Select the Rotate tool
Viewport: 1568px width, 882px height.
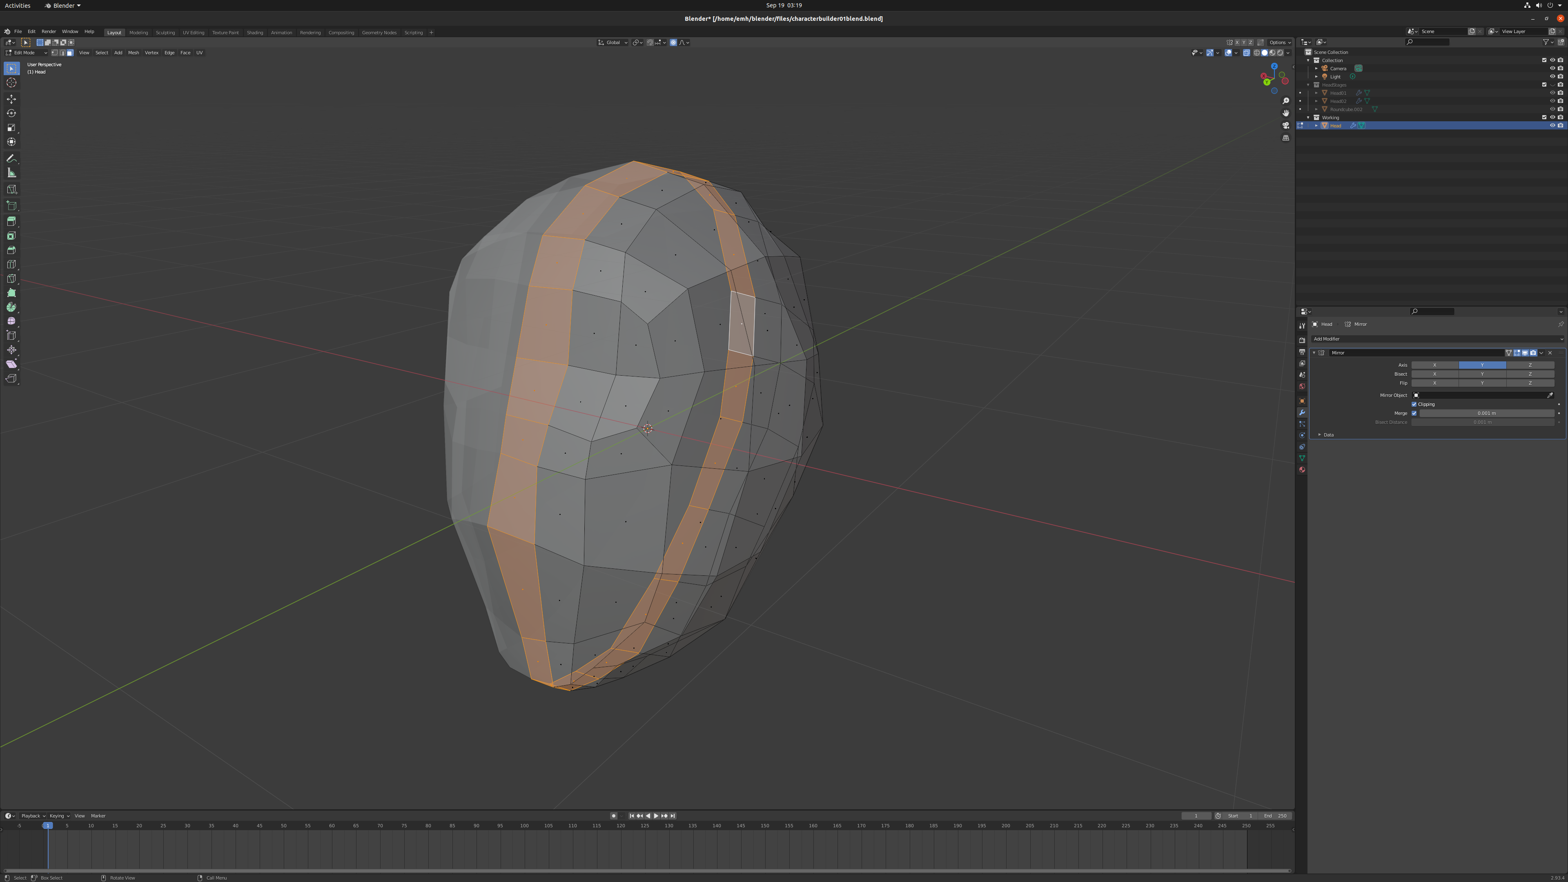[x=11, y=113]
